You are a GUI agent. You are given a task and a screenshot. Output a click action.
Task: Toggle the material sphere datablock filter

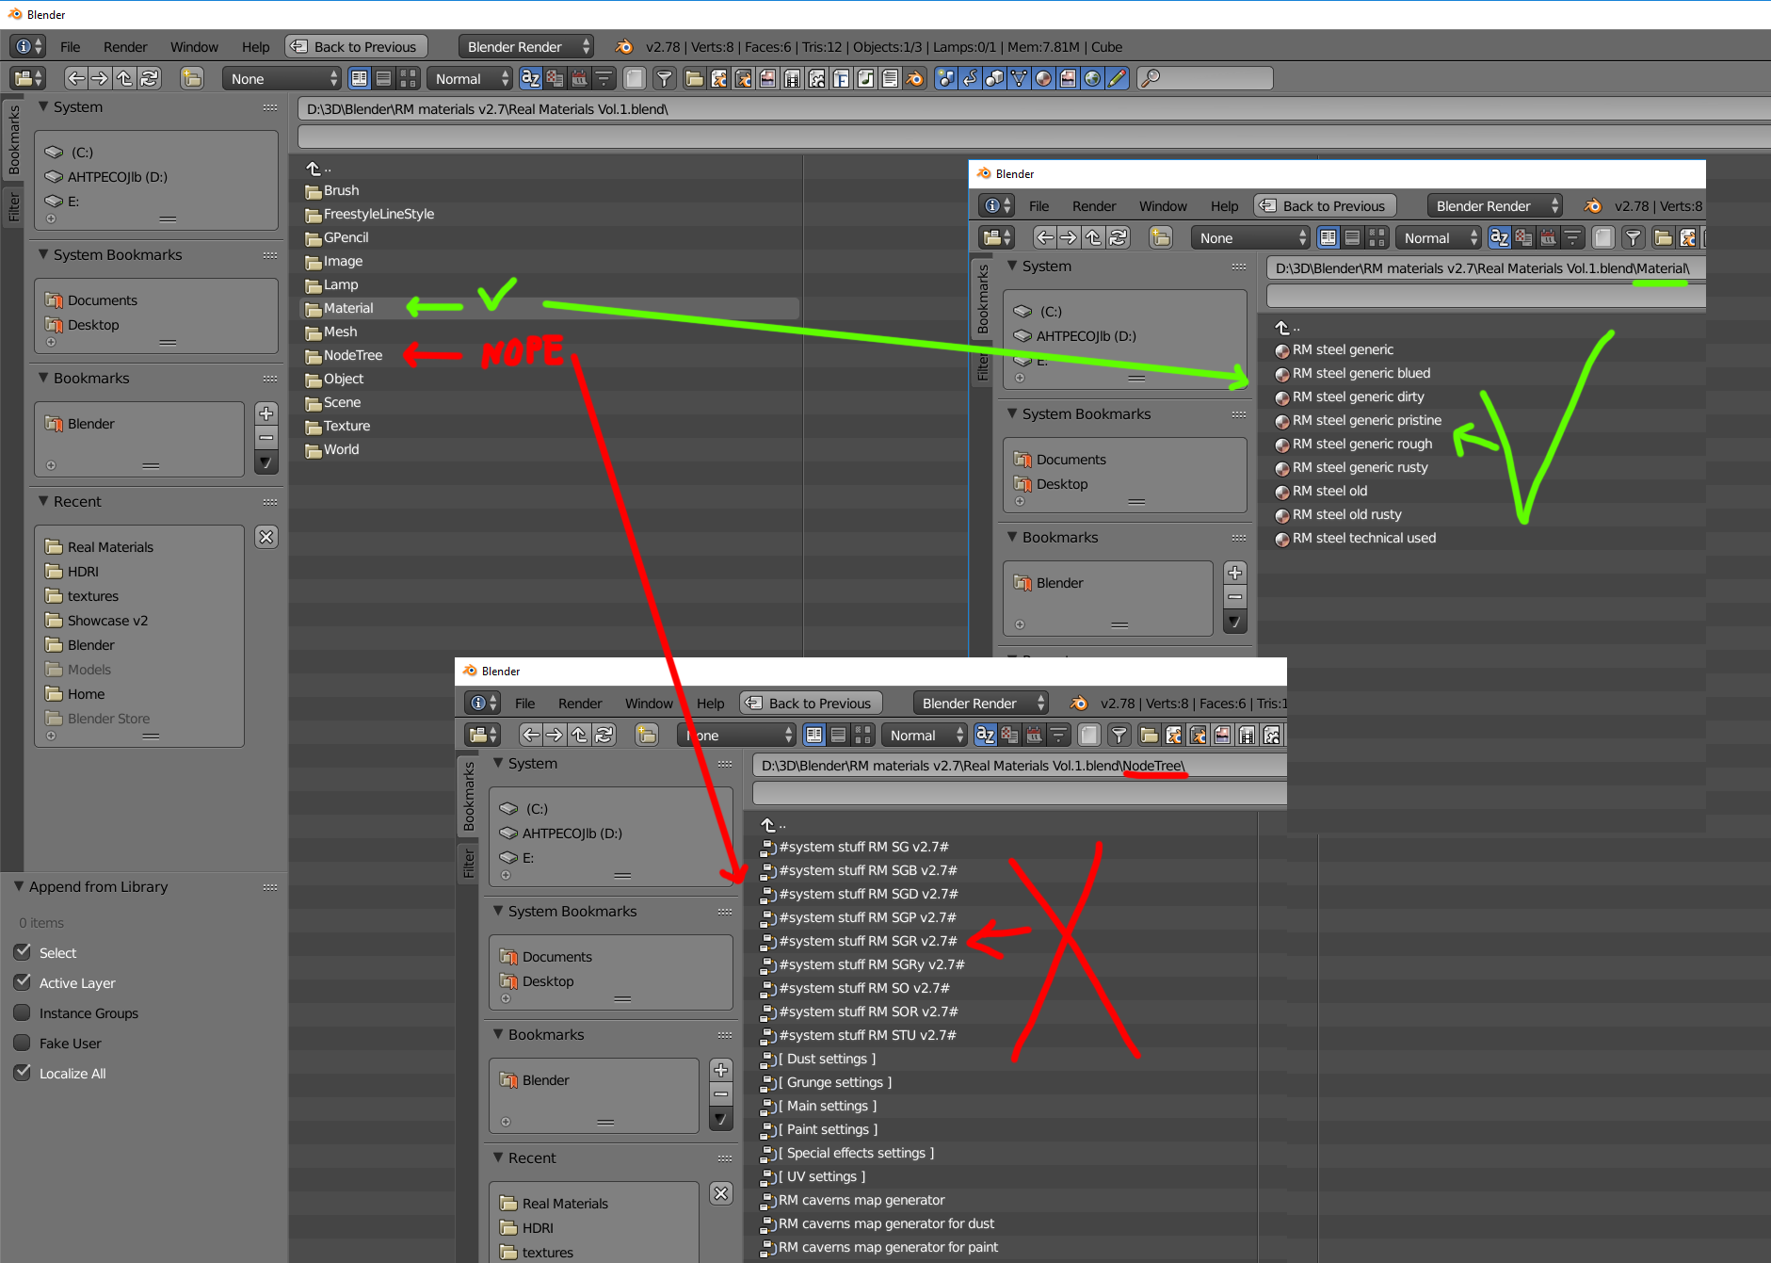[x=1043, y=79]
